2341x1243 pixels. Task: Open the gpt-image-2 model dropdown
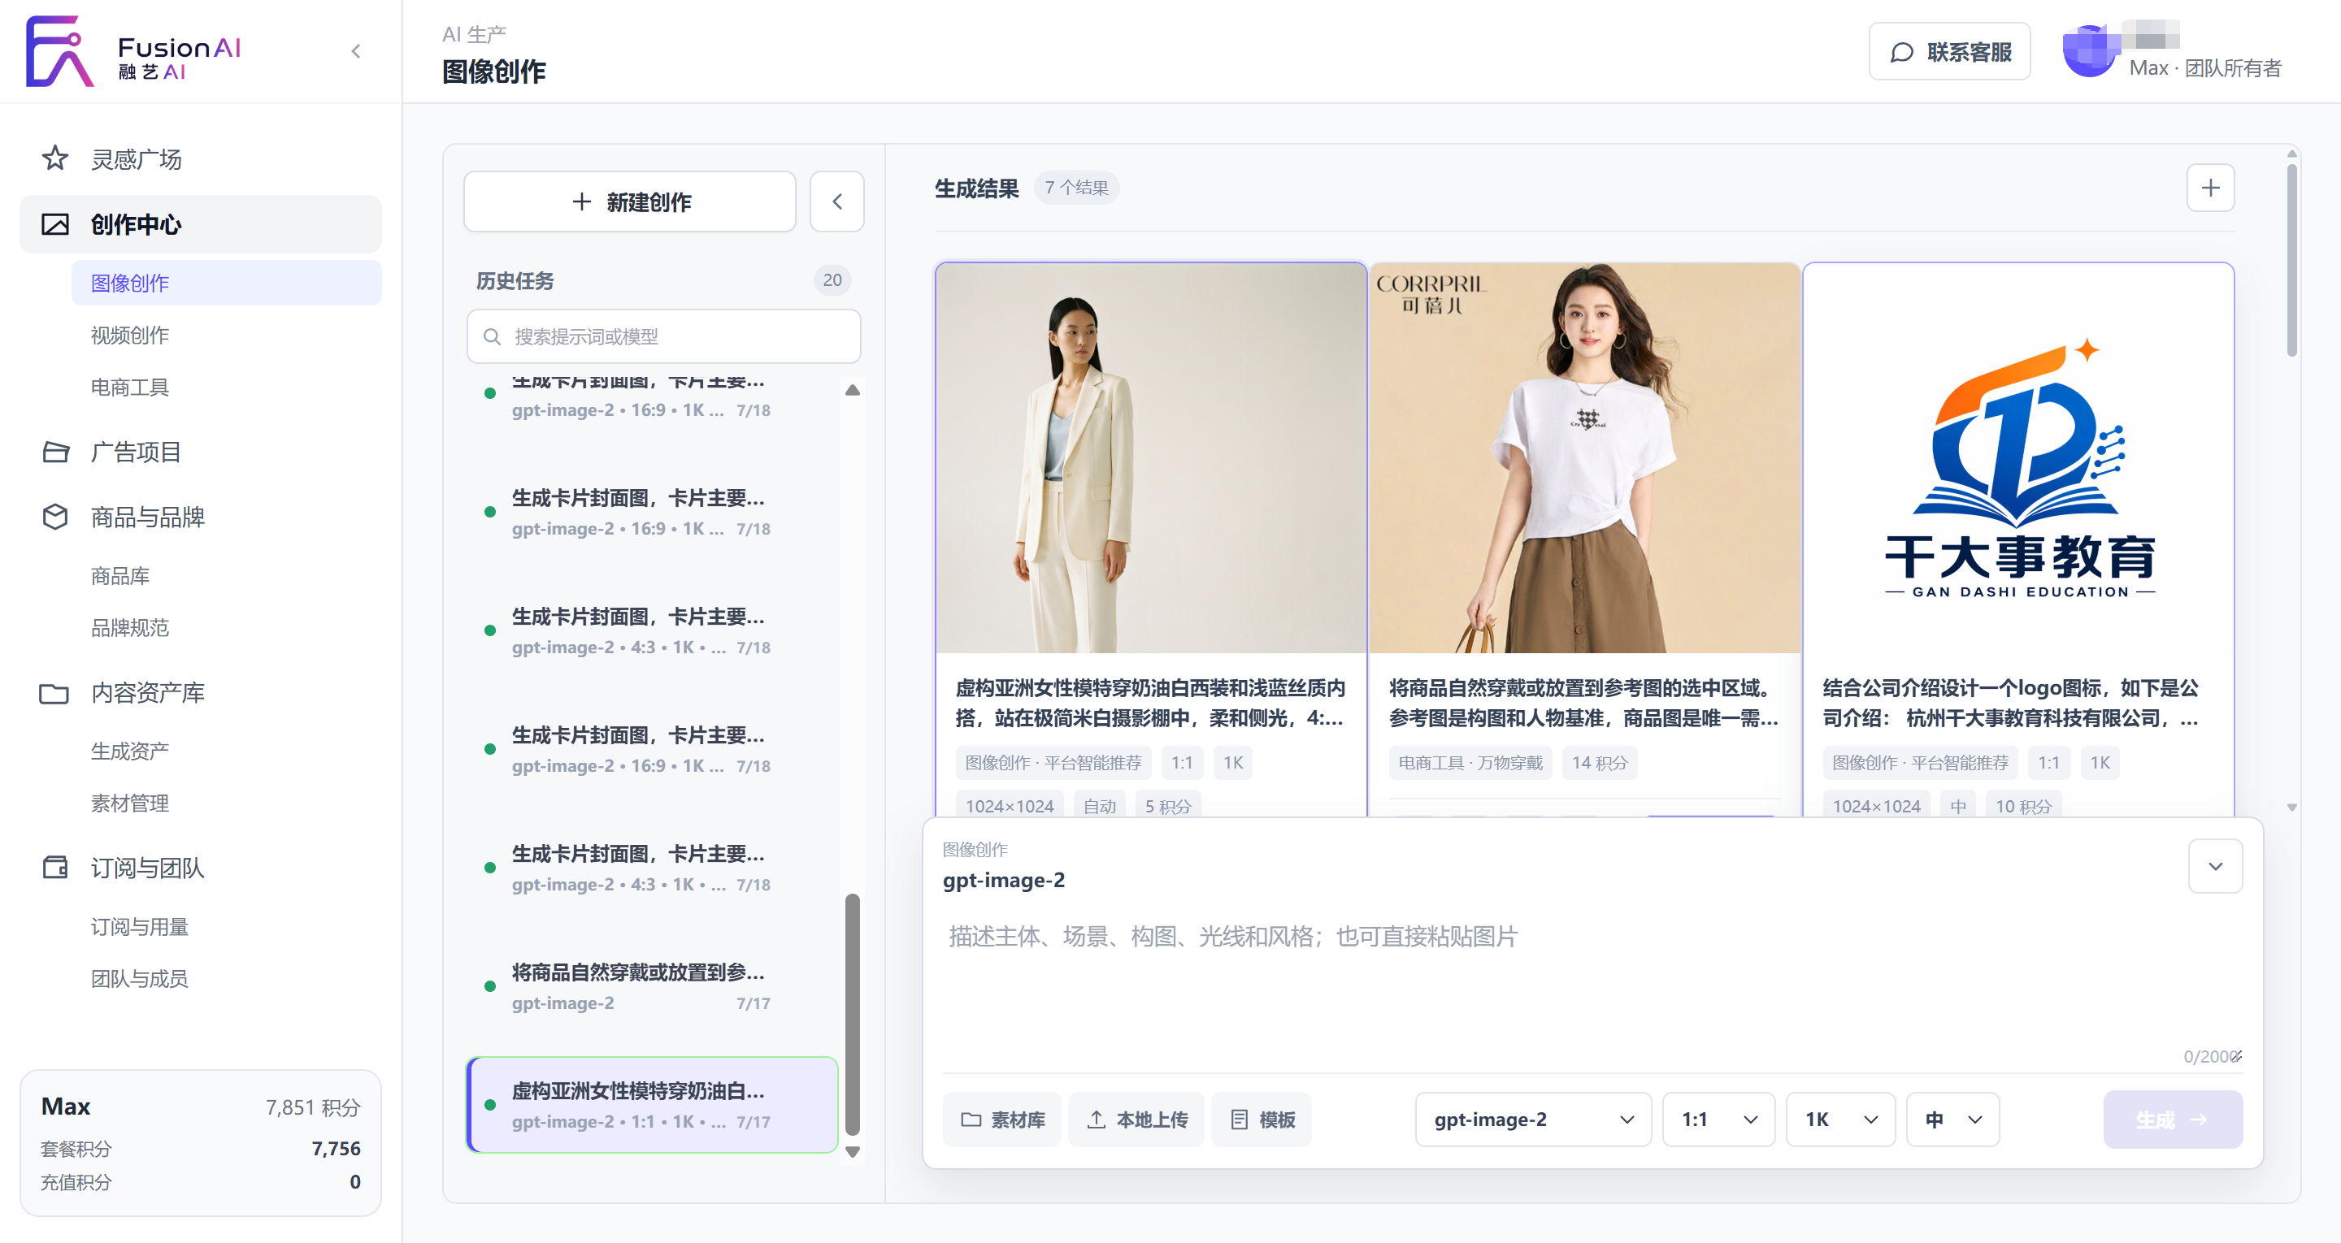point(1533,1120)
